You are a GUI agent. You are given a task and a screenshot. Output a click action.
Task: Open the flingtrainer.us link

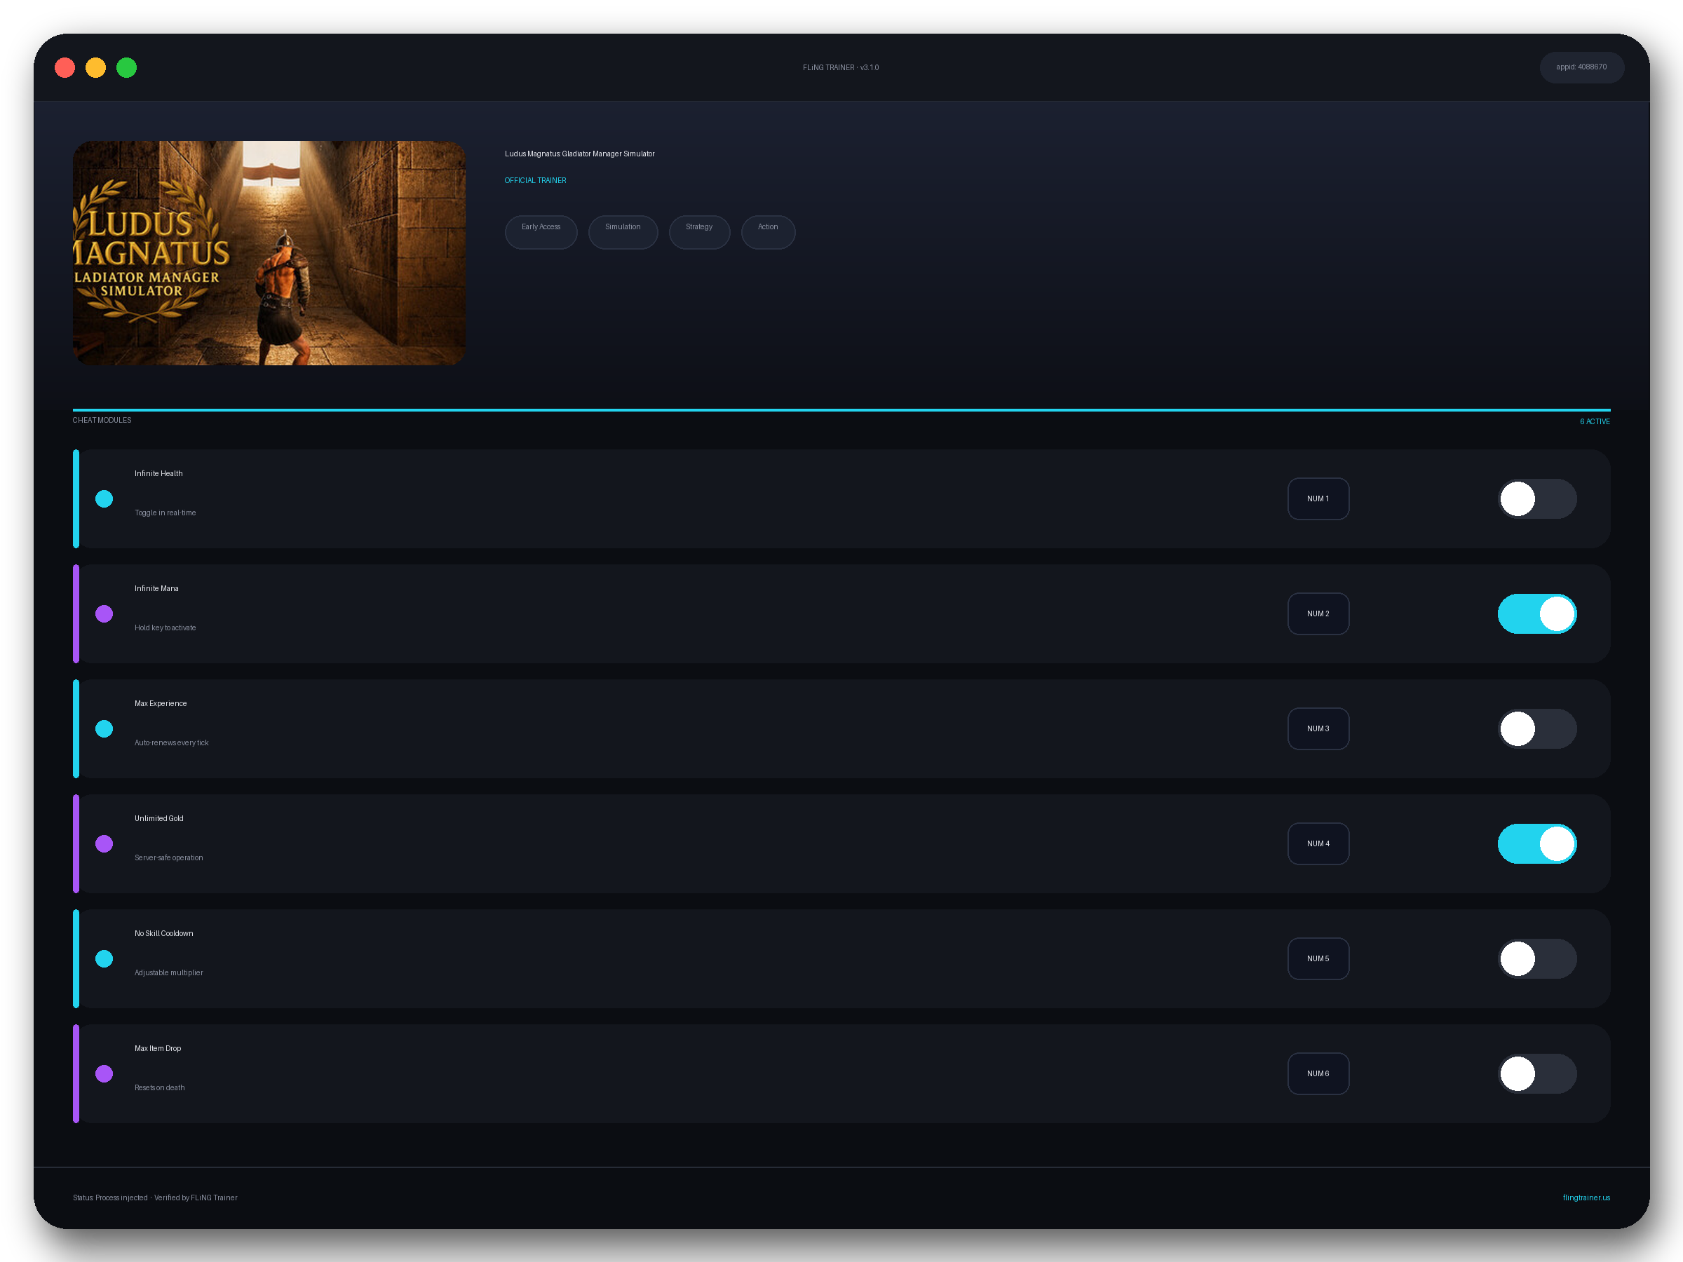click(x=1586, y=1197)
